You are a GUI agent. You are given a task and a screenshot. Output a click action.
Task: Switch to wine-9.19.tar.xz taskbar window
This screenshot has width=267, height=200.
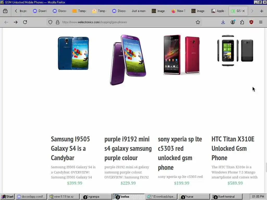64,197
